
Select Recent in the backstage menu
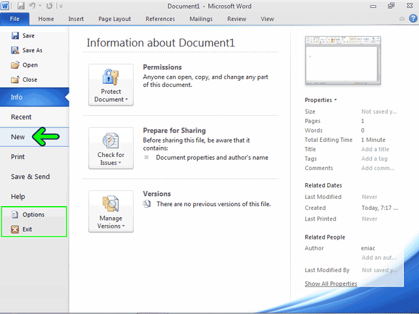pyautogui.click(x=35, y=117)
